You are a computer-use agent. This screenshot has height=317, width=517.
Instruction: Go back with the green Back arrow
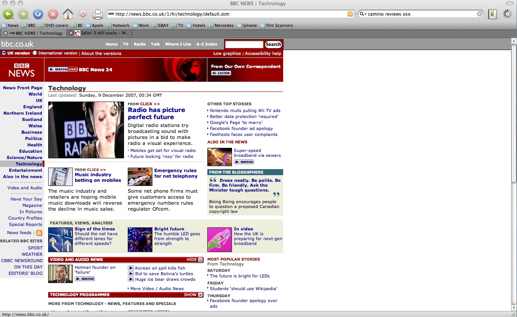click(x=9, y=14)
